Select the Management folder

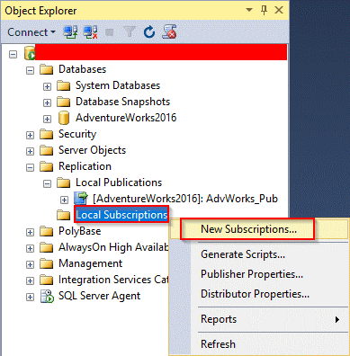(x=90, y=263)
